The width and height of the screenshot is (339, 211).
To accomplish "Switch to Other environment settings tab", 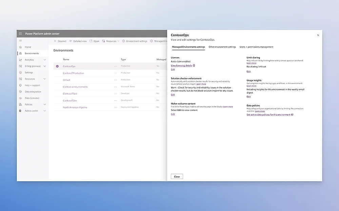I will click(x=222, y=47).
